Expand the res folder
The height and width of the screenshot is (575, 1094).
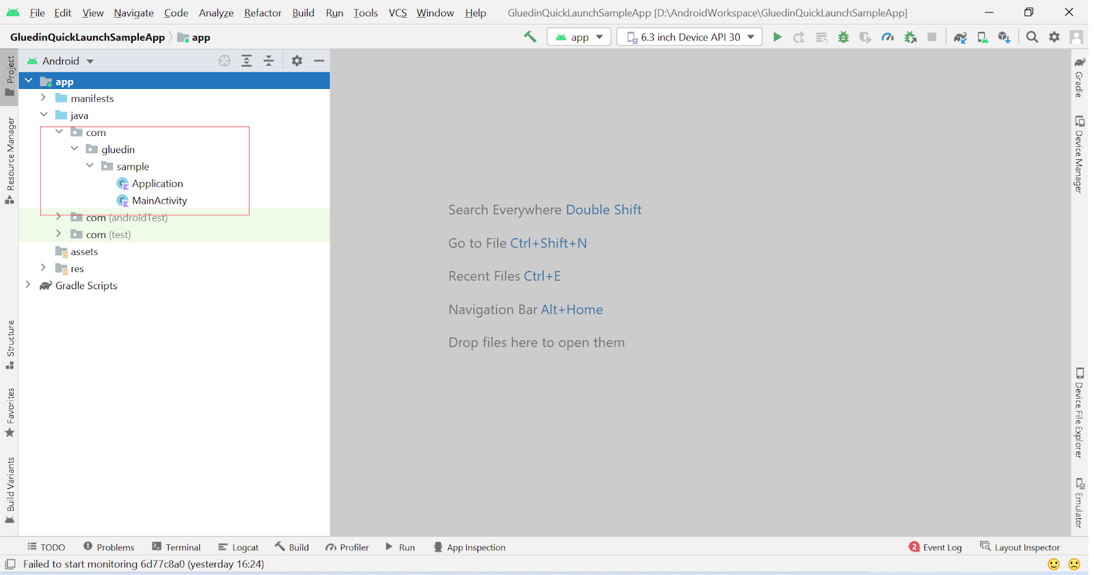point(43,268)
